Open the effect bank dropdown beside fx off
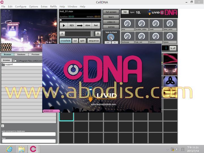Viewport: 204px width, 153px height. [166, 48]
